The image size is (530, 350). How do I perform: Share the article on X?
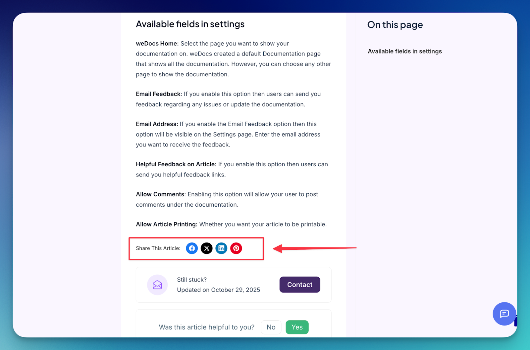click(207, 248)
